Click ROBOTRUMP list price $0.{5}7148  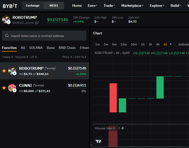[x=77, y=68]
